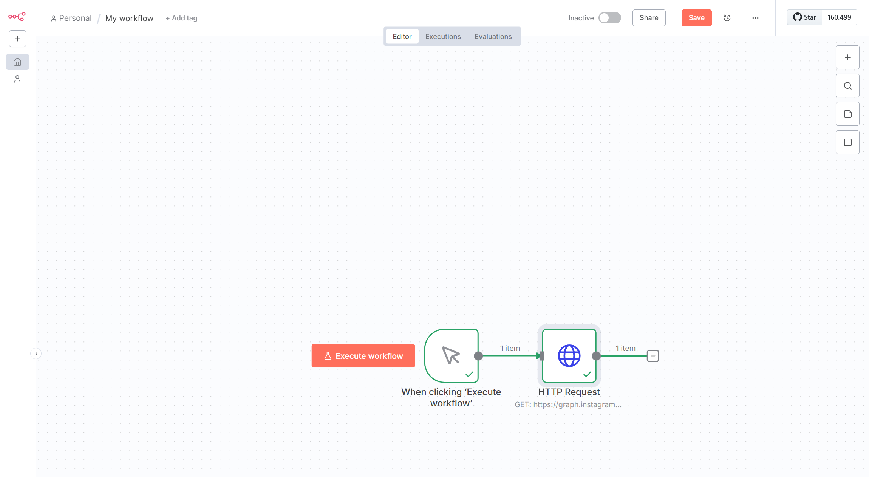869x477 pixels.
Task: Switch to the Executions tab
Action: pos(443,37)
